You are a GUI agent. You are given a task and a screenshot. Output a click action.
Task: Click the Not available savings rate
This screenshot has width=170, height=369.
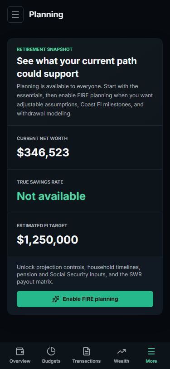[x=51, y=196]
